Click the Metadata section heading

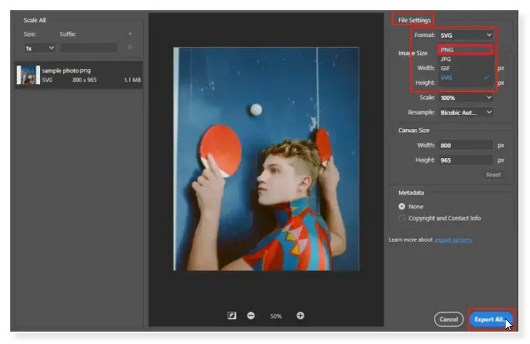pyautogui.click(x=411, y=193)
